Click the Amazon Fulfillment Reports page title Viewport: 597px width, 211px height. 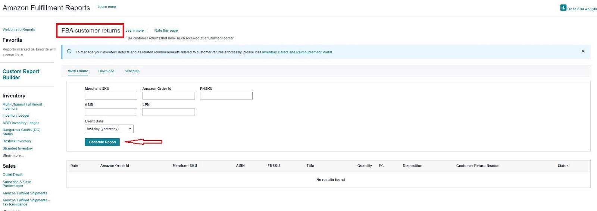(46, 8)
